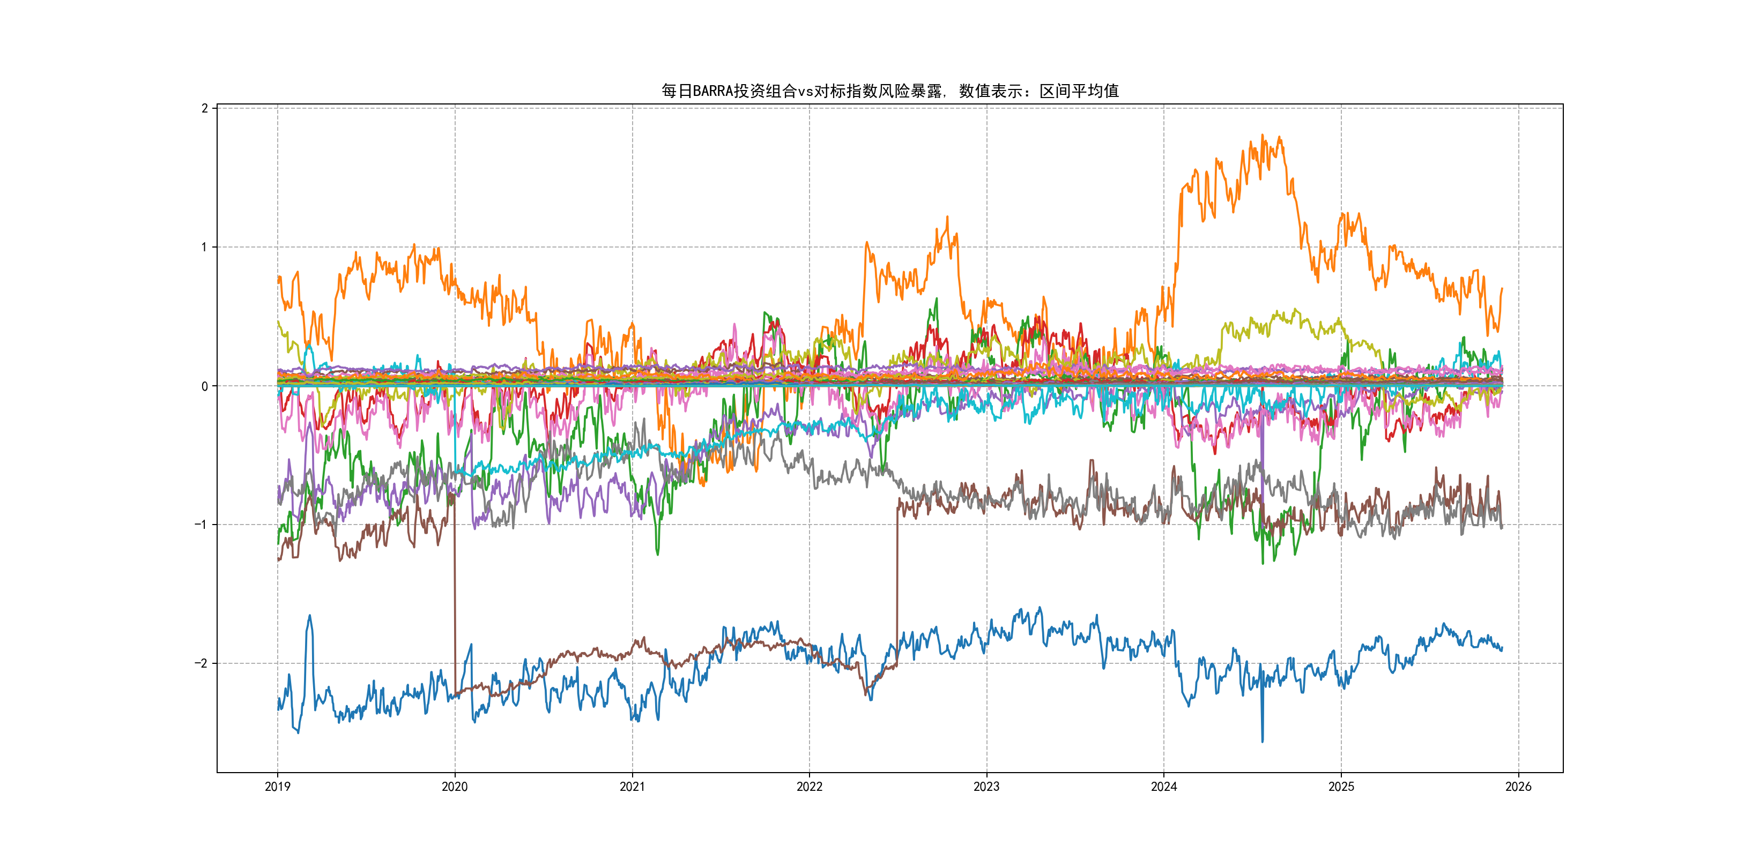Click the y-axis label −1

(x=201, y=525)
